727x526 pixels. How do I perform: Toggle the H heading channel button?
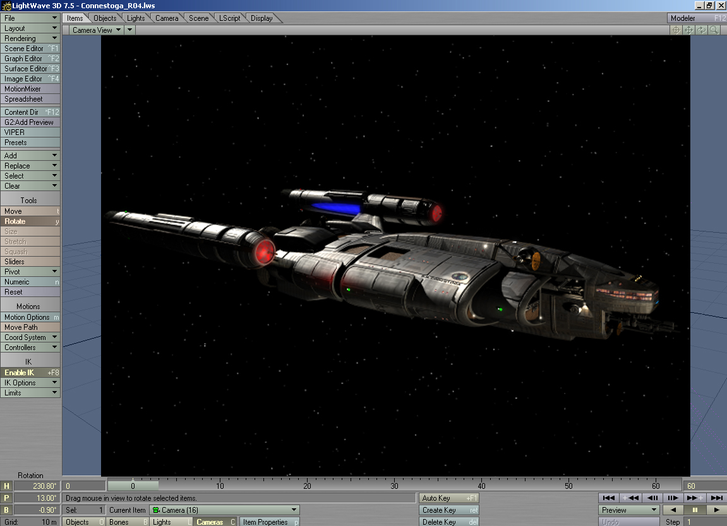pyautogui.click(x=6, y=486)
